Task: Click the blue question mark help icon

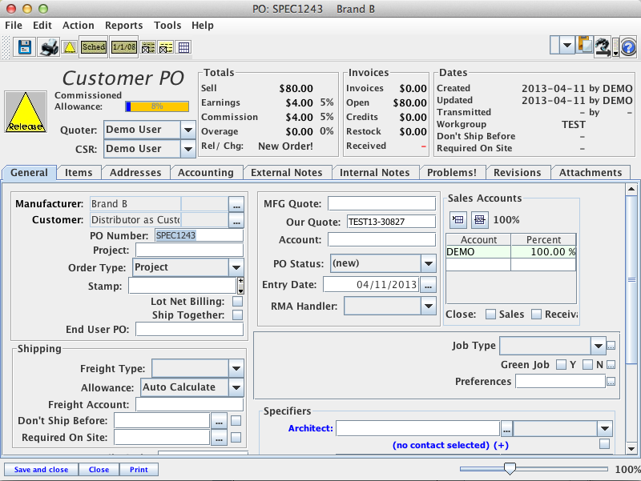Action: (x=628, y=47)
